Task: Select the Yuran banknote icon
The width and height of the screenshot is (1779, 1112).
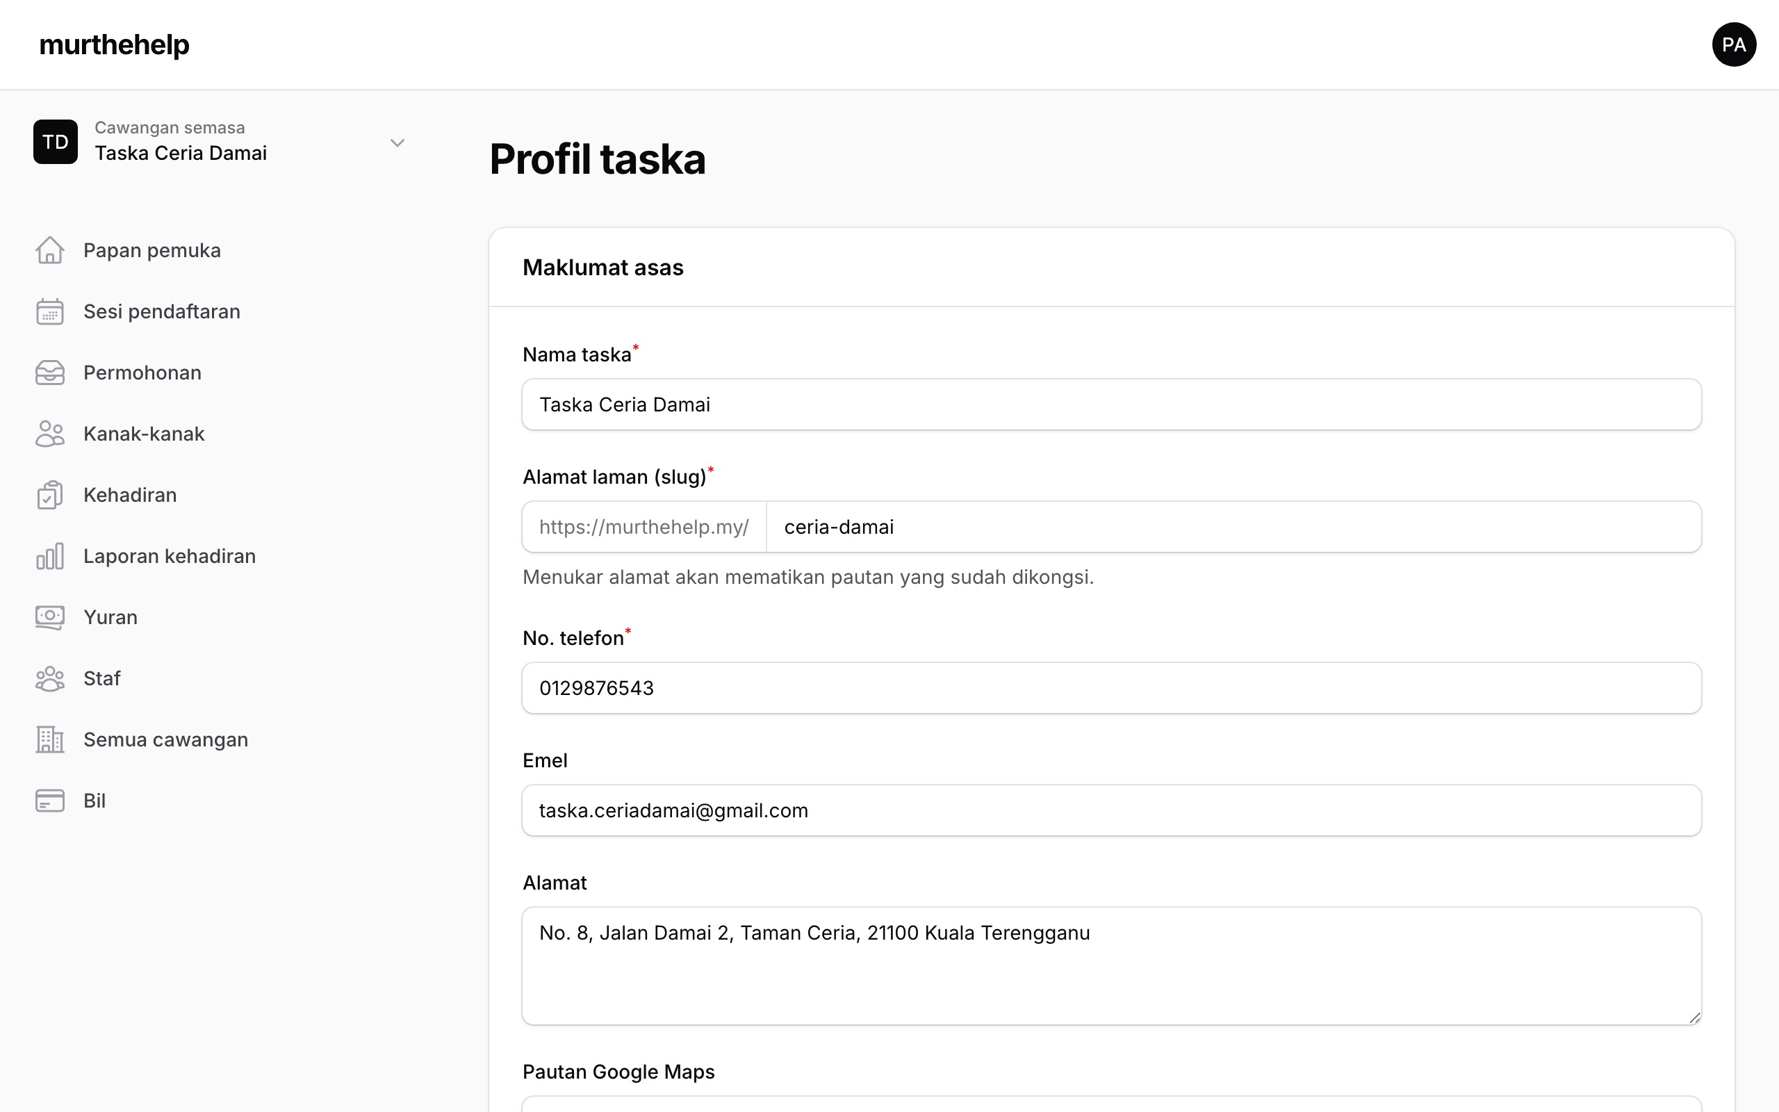Action: point(50,616)
